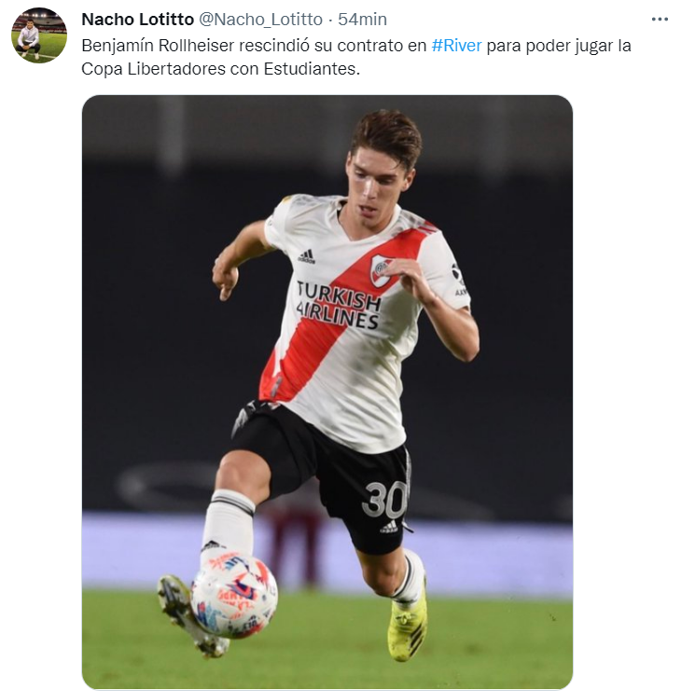The width and height of the screenshot is (681, 691).
Task: Click the word 'Estudiantes' in the tweet
Action: (312, 69)
